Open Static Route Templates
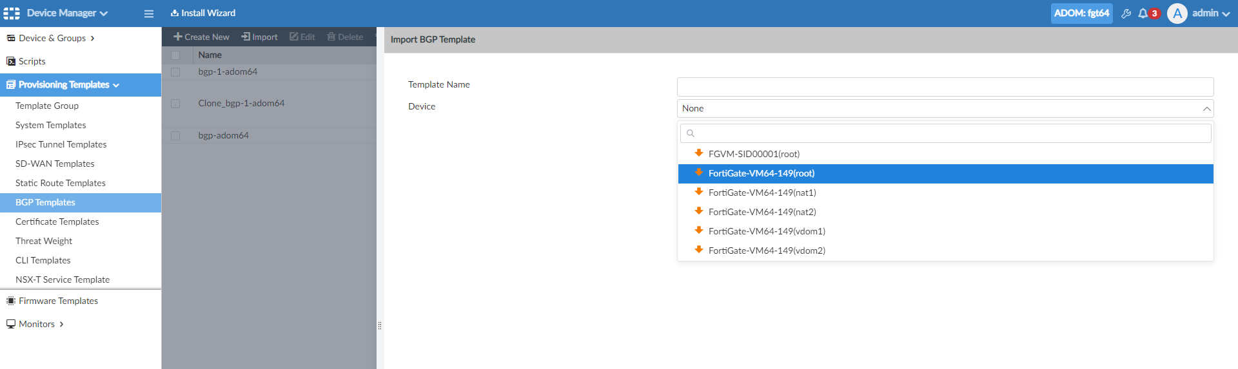Viewport: 1238px width, 369px height. pyautogui.click(x=61, y=183)
